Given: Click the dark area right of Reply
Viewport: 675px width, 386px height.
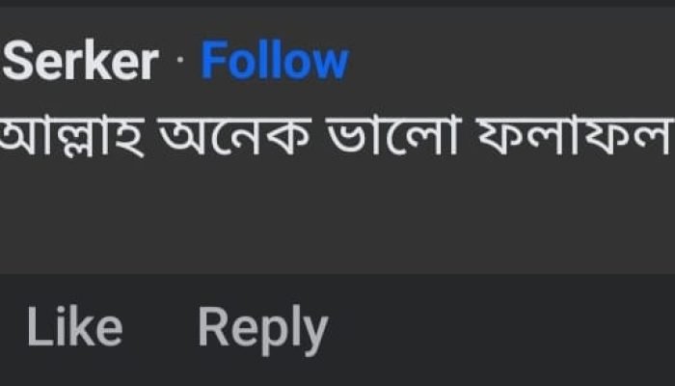Looking at the screenshot, I should 501,328.
